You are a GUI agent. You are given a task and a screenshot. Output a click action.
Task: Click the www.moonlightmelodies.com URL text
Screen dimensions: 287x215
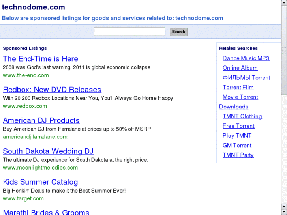tap(40, 168)
